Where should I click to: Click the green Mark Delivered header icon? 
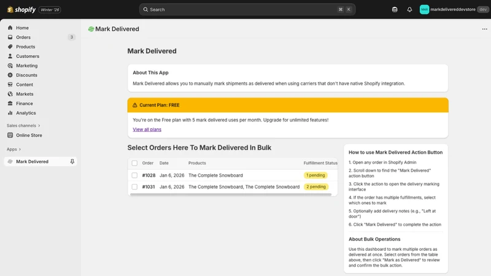tap(91, 29)
